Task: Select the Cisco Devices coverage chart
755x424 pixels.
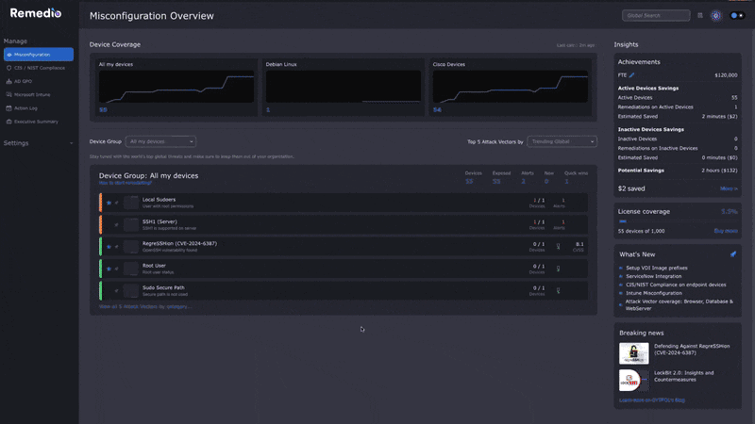Action: click(x=510, y=87)
